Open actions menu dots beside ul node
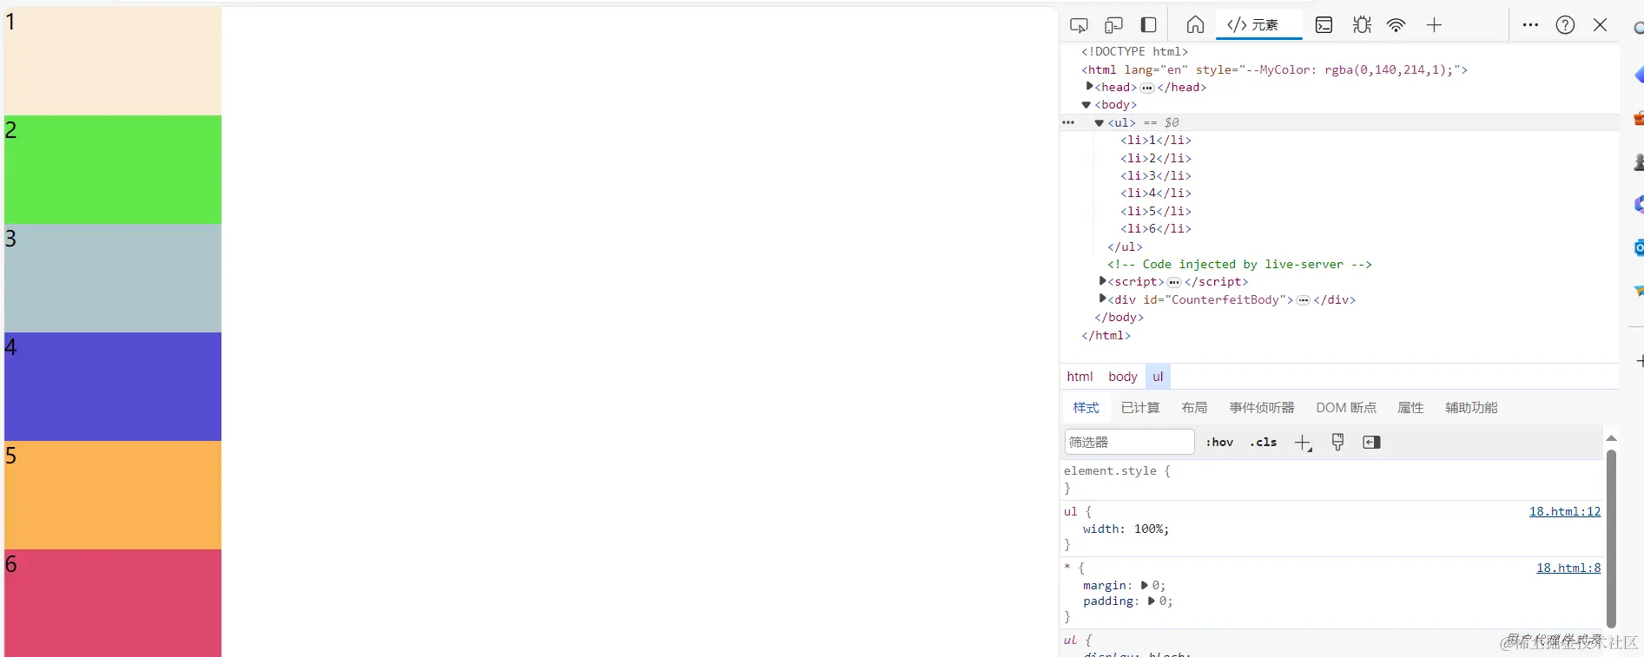Image resolution: width=1644 pixels, height=657 pixels. (x=1068, y=122)
